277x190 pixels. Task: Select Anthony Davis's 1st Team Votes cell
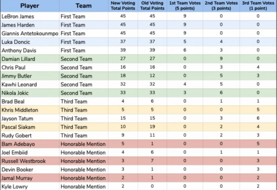tap(185, 51)
